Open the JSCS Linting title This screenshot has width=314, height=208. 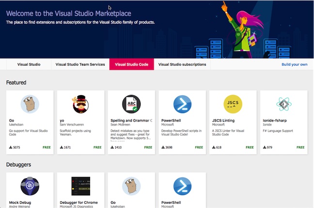coord(223,120)
